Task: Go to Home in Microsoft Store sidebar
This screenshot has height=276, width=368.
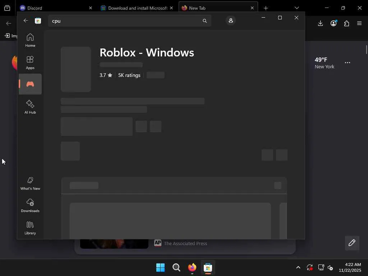Action: point(30,40)
